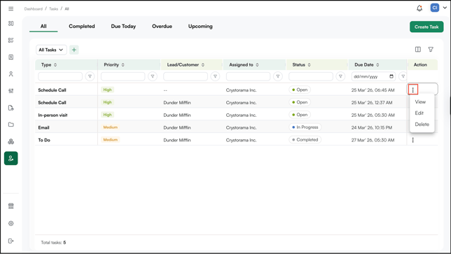Open the person sidebar icon

click(11, 74)
